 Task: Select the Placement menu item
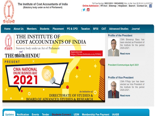pos(58,29)
